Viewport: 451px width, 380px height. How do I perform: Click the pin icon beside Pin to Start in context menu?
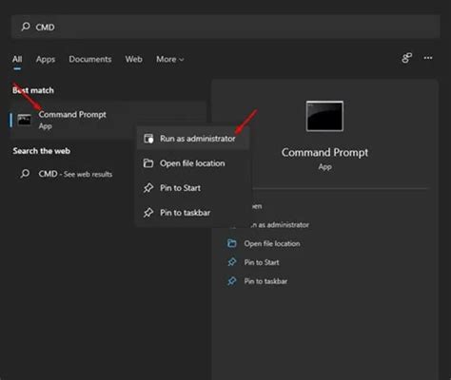pyautogui.click(x=148, y=188)
